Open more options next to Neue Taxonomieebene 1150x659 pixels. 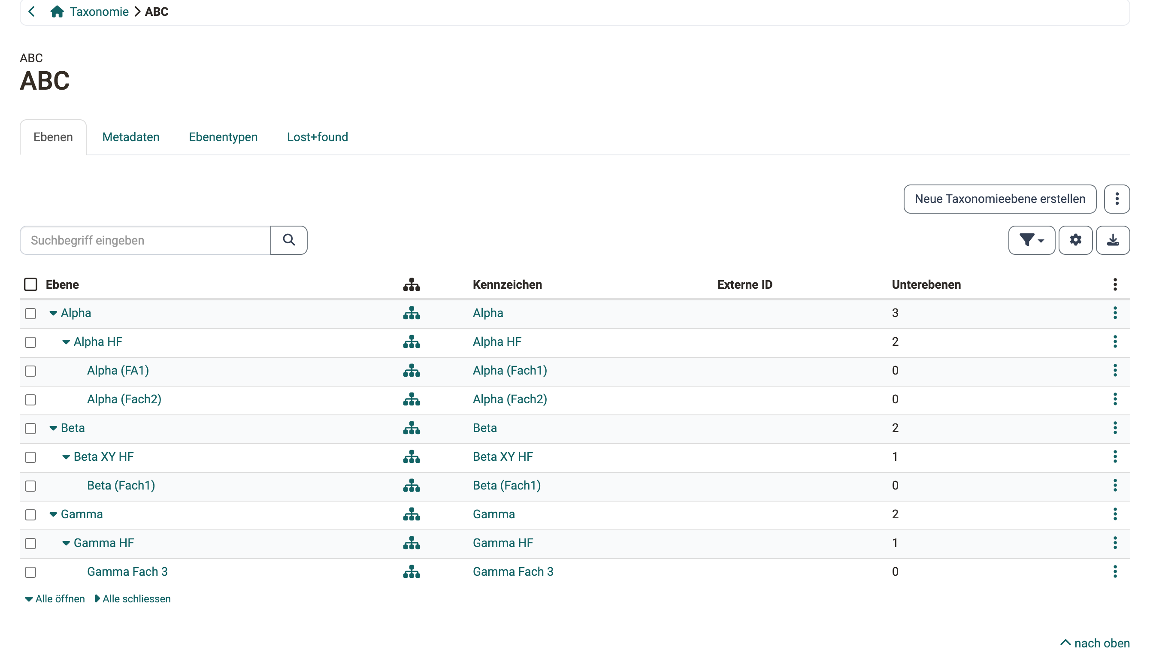[x=1117, y=199]
